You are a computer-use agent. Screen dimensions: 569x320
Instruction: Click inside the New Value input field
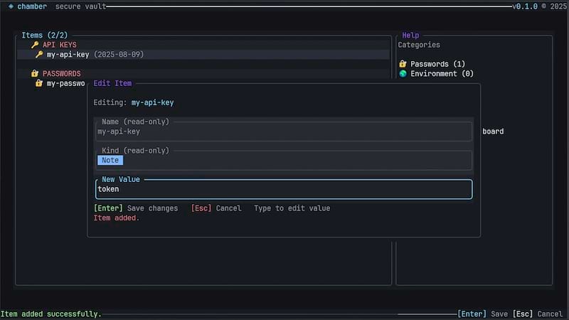[x=283, y=189]
